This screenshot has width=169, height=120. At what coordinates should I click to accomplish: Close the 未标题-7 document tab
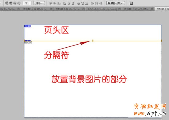tap(152, 9)
